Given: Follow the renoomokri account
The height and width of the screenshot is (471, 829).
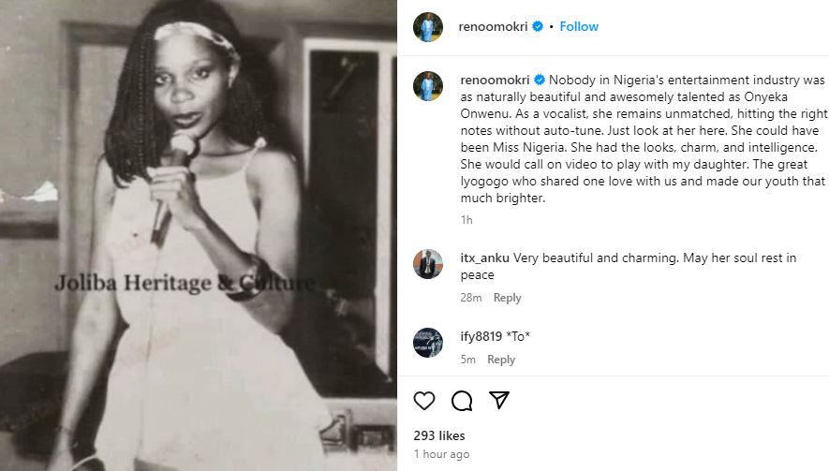Looking at the screenshot, I should click(579, 27).
